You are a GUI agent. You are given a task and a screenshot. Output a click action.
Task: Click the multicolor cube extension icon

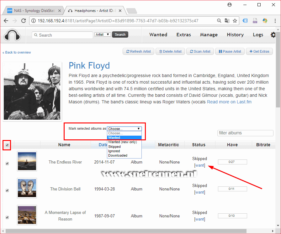[x=265, y=21]
